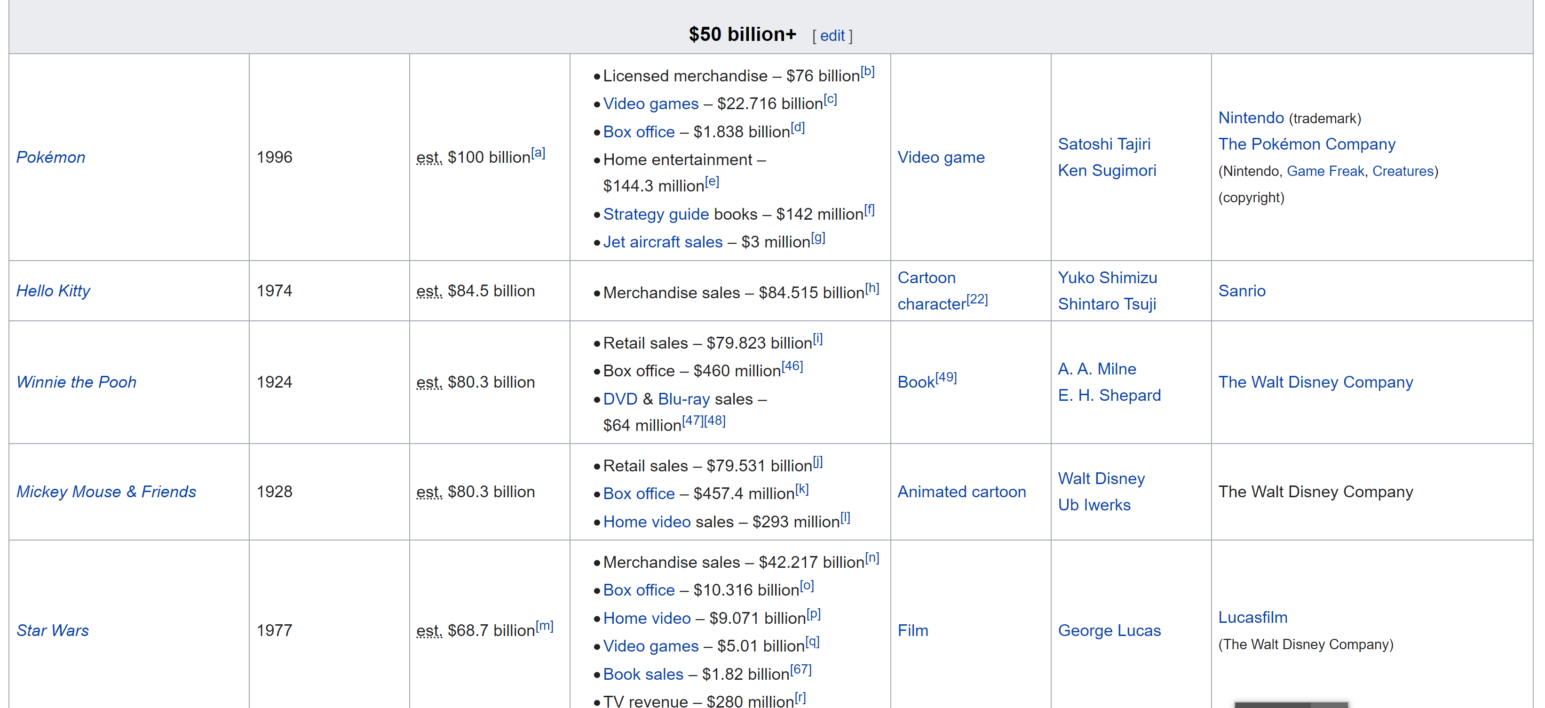Follow the Box office link in Mickey Mouse row

point(639,494)
